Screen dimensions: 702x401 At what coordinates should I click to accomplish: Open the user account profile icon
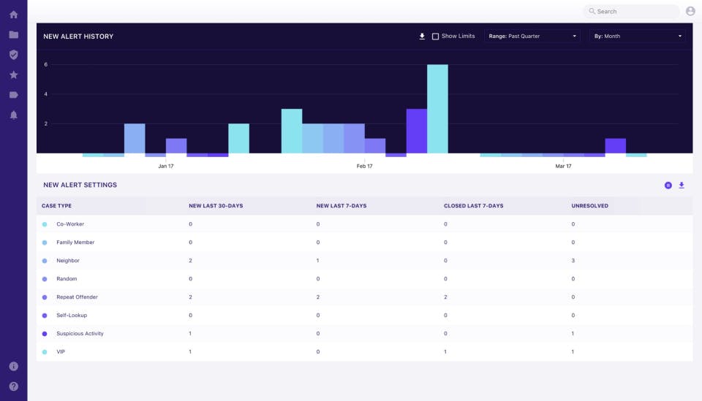[x=690, y=11]
